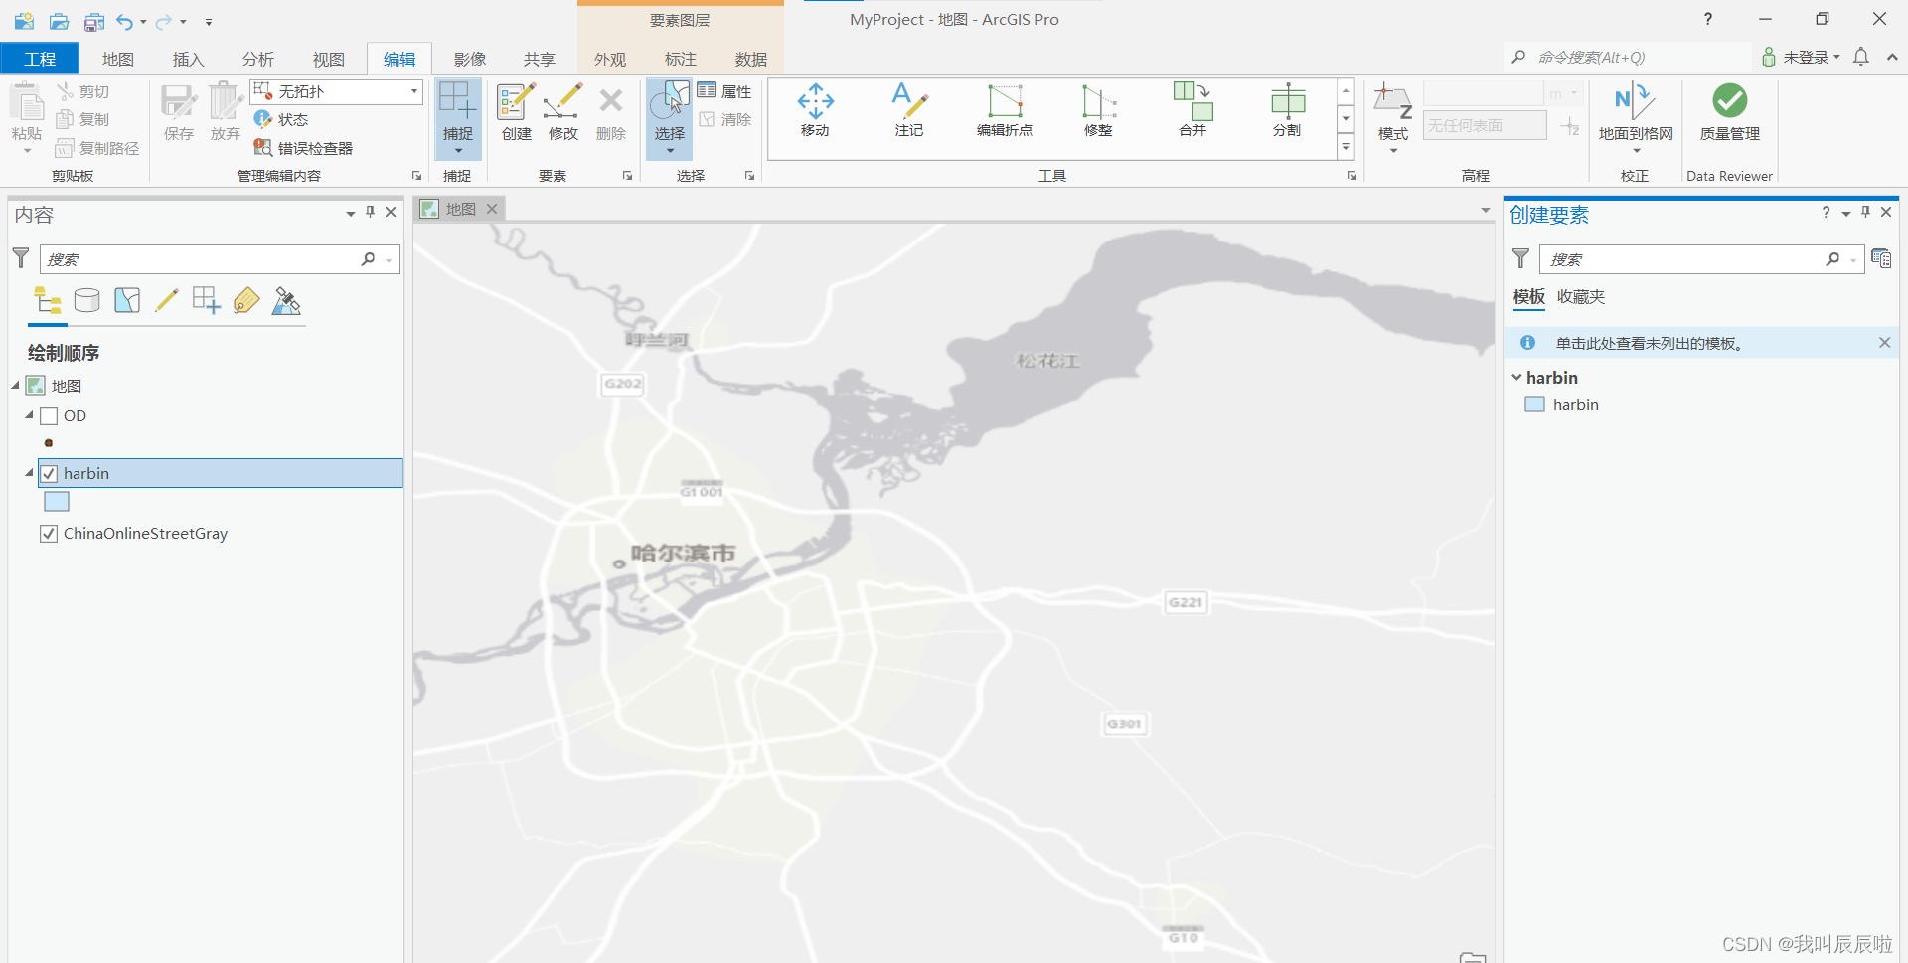
Task: Dismiss the unlisted templates info banner
Action: coord(1884,343)
